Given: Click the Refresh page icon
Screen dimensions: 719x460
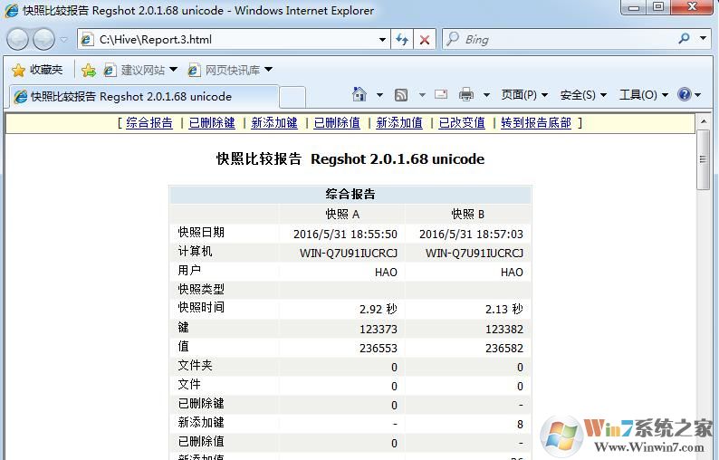Looking at the screenshot, I should click(x=402, y=39).
